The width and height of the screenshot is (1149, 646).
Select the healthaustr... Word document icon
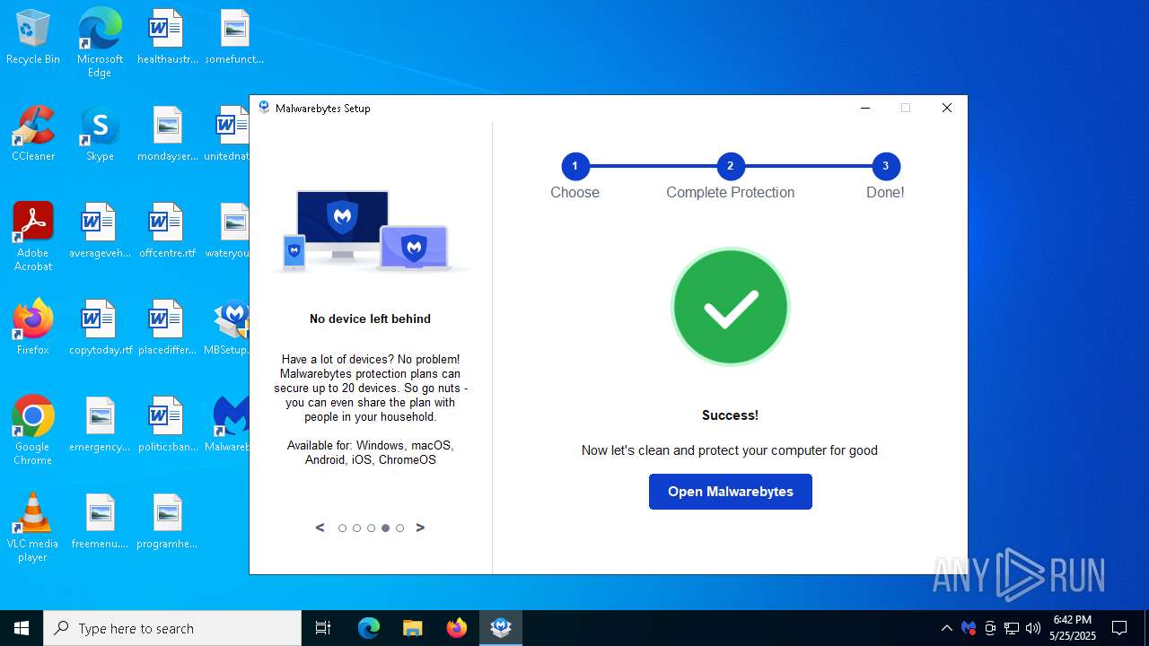(x=167, y=38)
